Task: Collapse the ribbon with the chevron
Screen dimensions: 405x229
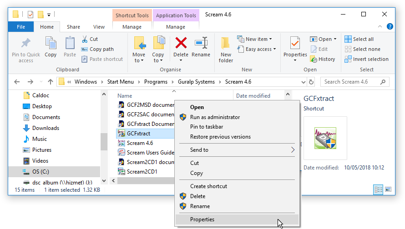Action: 380,26
